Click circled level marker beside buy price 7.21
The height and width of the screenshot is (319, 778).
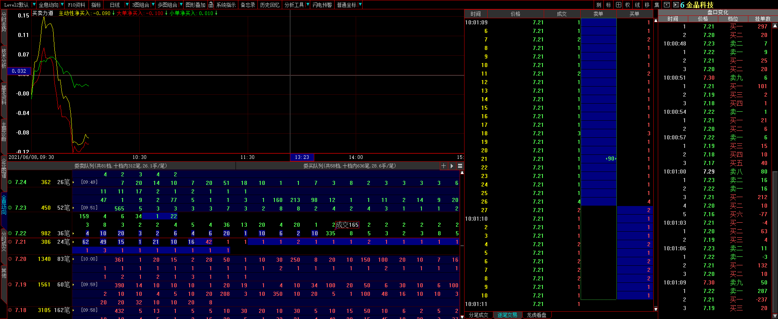tap(10, 242)
